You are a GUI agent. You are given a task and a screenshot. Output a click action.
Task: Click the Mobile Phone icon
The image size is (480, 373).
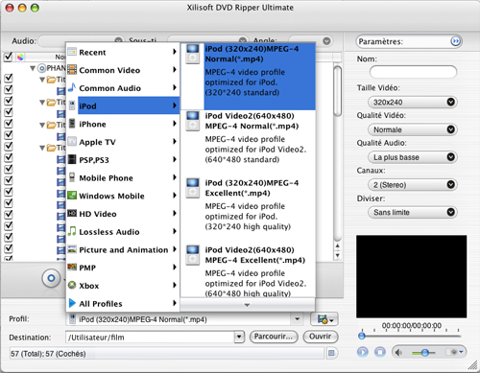72,177
